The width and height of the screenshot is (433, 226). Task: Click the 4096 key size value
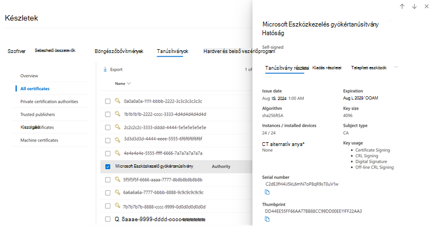[347, 115]
